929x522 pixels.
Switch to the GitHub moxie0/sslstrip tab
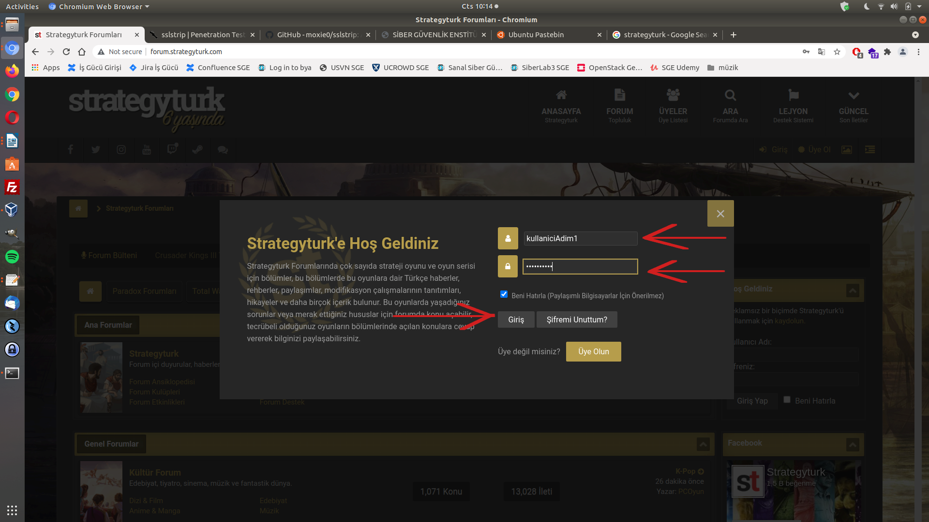tap(318, 35)
